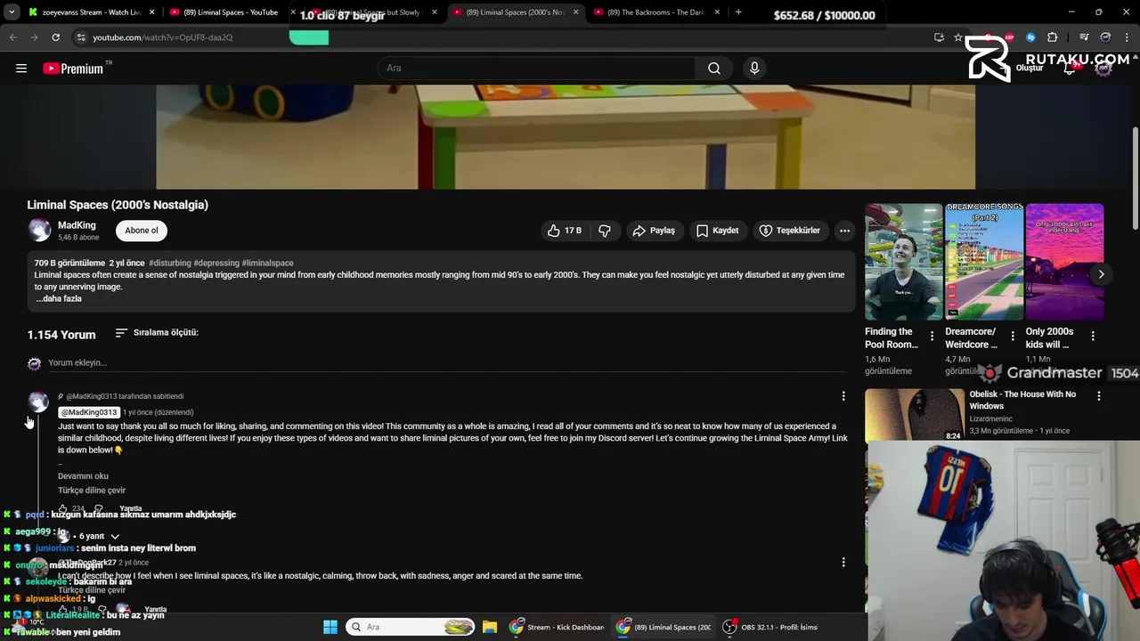Screen dimensions: 1140x641
Task: Click the YouTube Premium logo
Action: (73, 69)
